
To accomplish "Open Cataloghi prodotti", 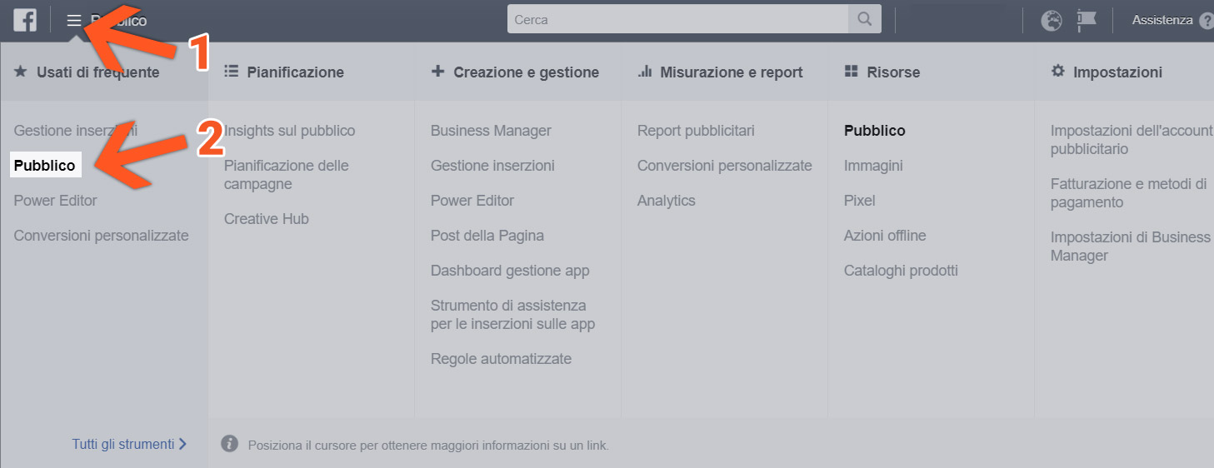I will point(901,271).
